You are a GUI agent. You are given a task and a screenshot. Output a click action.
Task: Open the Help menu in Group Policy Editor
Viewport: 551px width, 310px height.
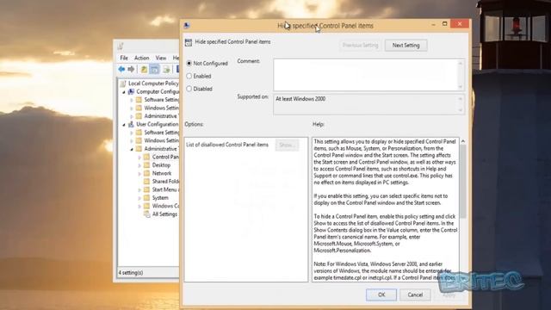[176, 58]
